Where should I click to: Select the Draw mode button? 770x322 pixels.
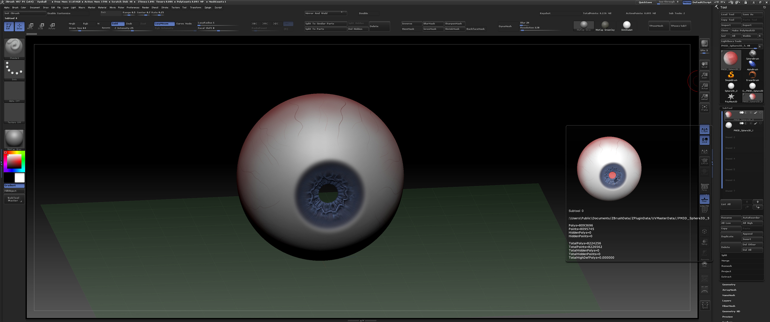tap(19, 26)
